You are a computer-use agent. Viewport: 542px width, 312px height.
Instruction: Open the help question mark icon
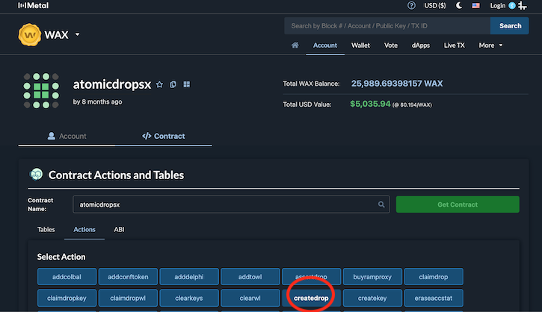coord(411,5)
